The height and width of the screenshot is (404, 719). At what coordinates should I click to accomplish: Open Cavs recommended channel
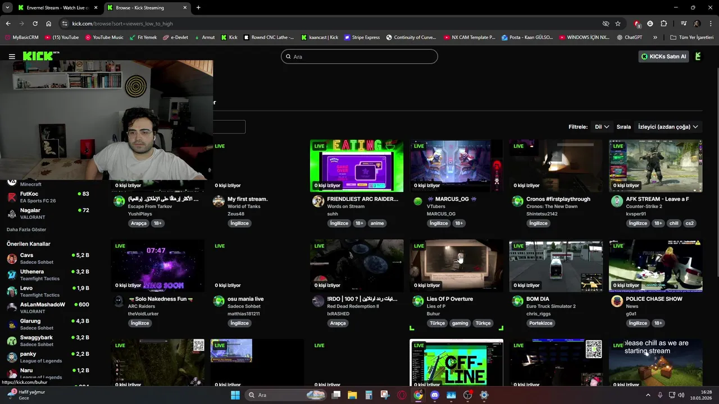point(48,258)
